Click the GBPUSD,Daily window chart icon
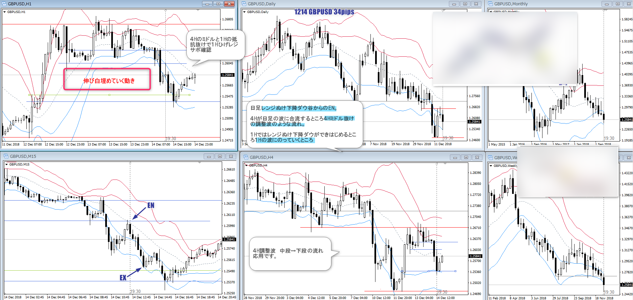This screenshot has width=633, height=300. [x=244, y=4]
